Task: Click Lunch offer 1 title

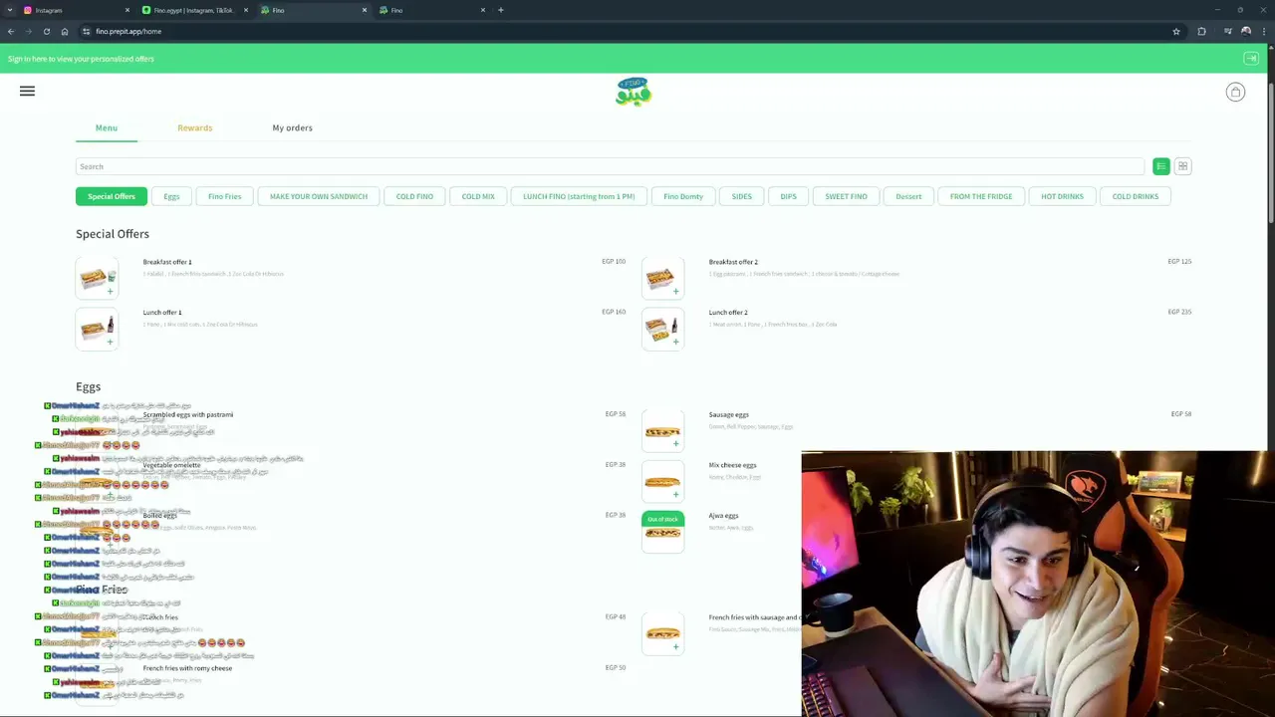Action: 162,313
